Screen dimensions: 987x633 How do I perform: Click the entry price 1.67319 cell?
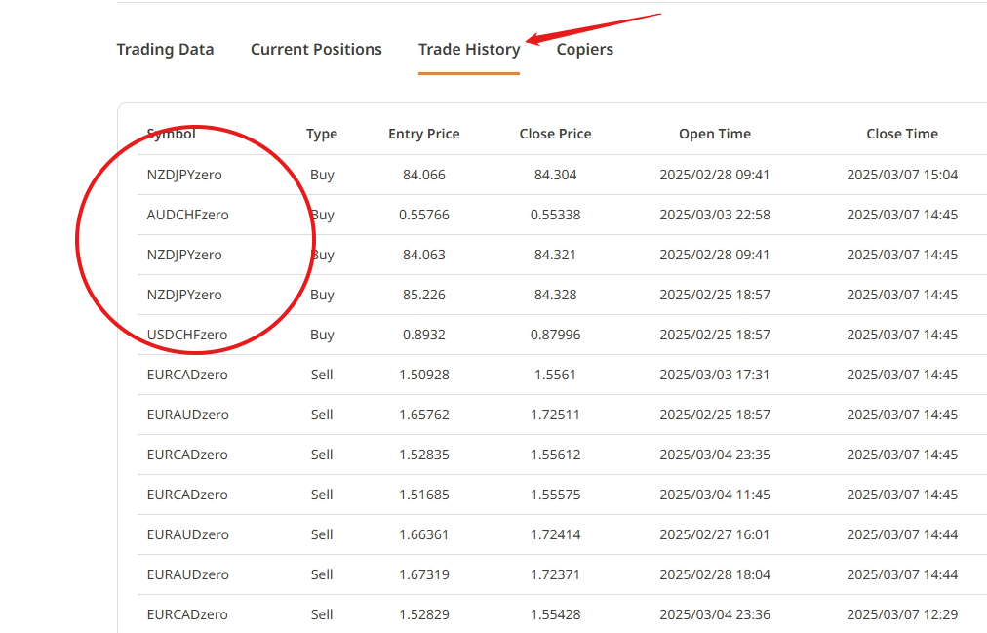[x=423, y=574]
